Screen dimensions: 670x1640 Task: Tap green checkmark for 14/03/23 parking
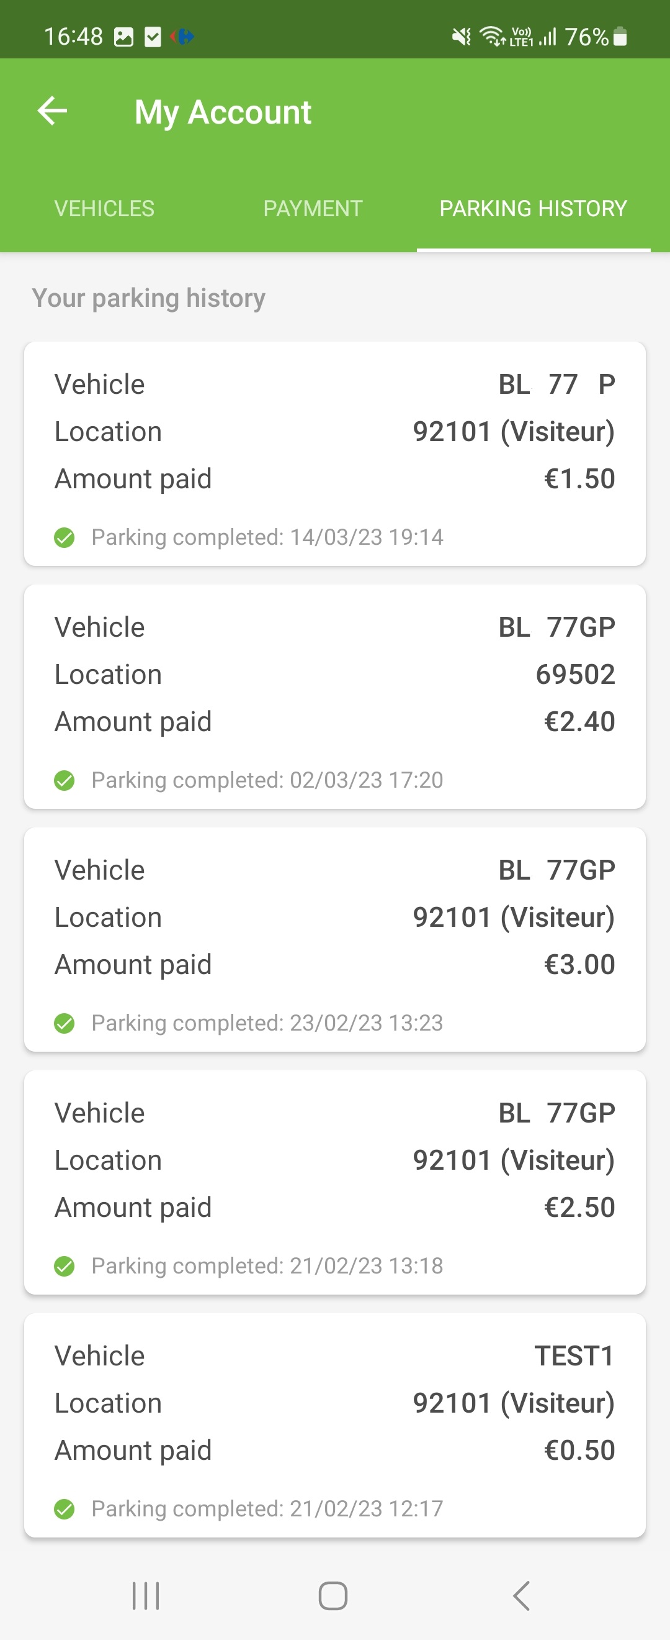click(64, 537)
